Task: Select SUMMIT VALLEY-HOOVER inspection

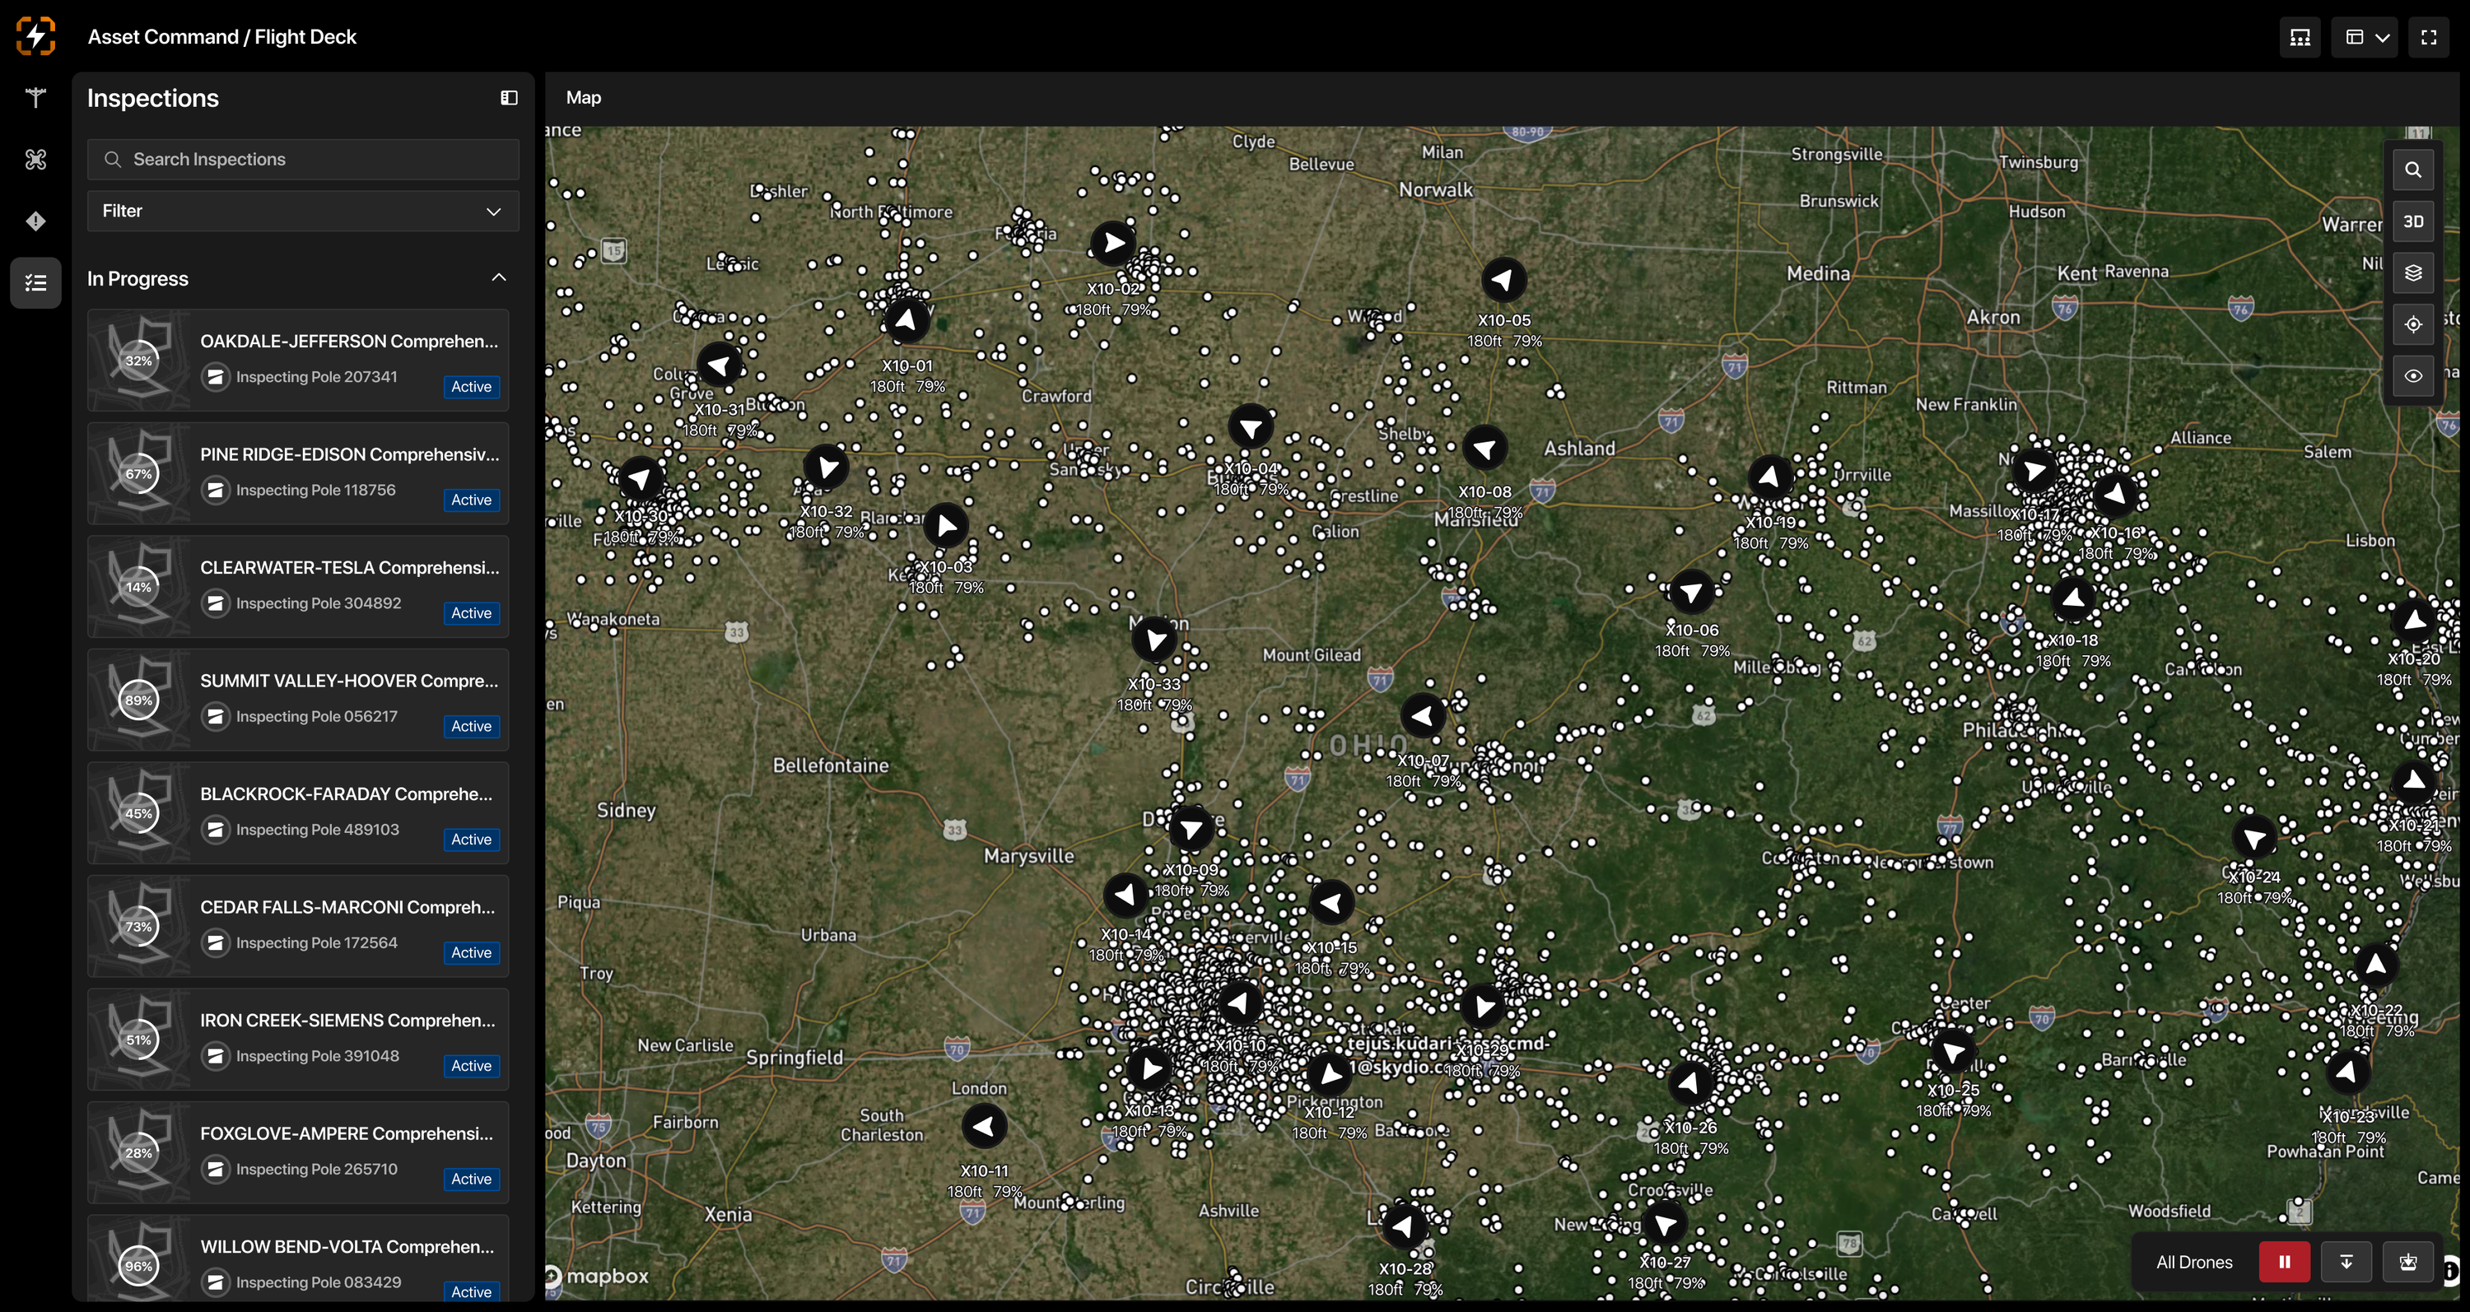Action: [x=298, y=700]
